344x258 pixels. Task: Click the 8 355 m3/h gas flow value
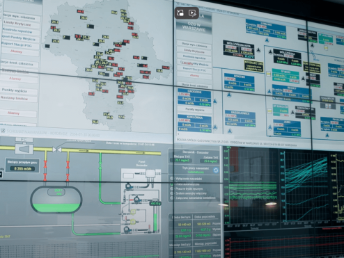pyautogui.click(x=22, y=168)
